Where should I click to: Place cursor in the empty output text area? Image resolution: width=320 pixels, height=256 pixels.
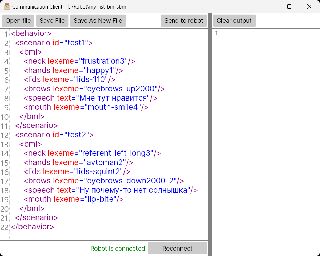pyautogui.click(x=270, y=142)
